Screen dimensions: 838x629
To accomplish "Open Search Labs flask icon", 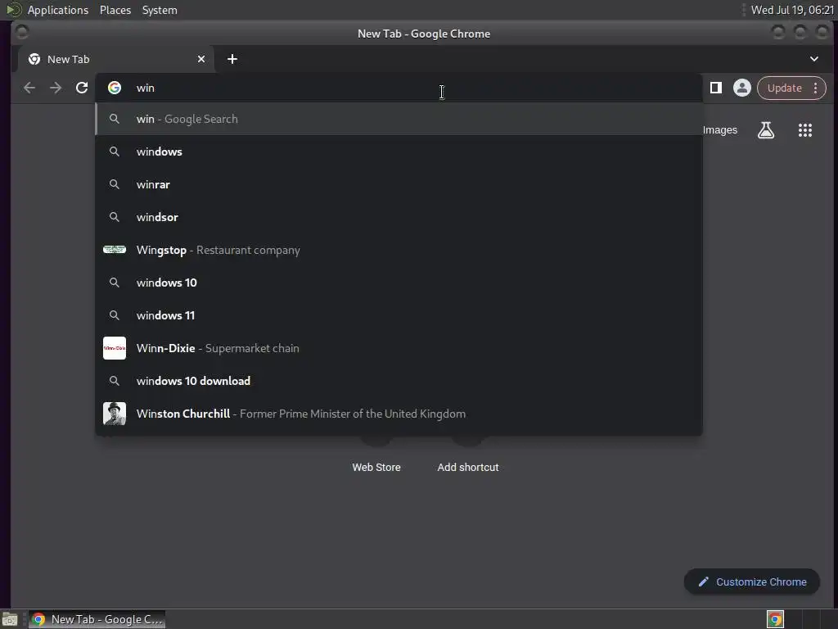I will coord(766,130).
